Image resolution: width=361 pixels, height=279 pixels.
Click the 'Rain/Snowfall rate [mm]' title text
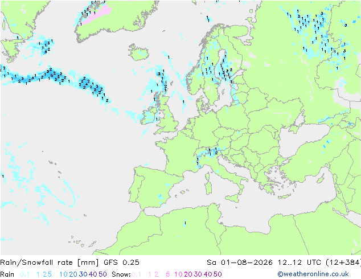pos(50,262)
